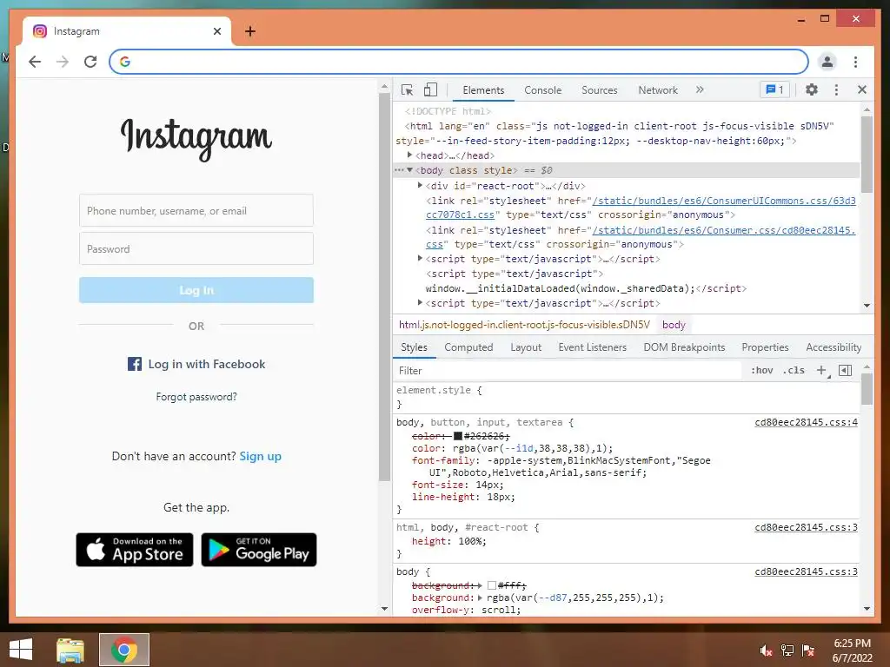The width and height of the screenshot is (890, 667).
Task: Open the Windows Start menu
Action: pyautogui.click(x=21, y=650)
